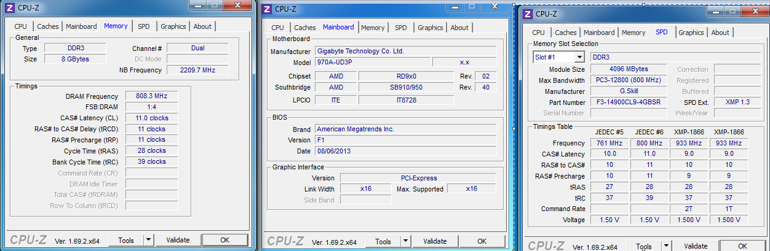Click the CAS# Latency 11.0 clocks value
This screenshot has width=770, height=251.
152,118
